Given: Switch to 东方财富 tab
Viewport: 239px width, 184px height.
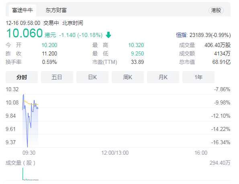Looking at the screenshot, I should [56, 10].
